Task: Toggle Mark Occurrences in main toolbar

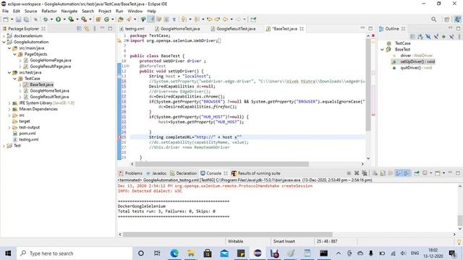Action: coord(151,19)
